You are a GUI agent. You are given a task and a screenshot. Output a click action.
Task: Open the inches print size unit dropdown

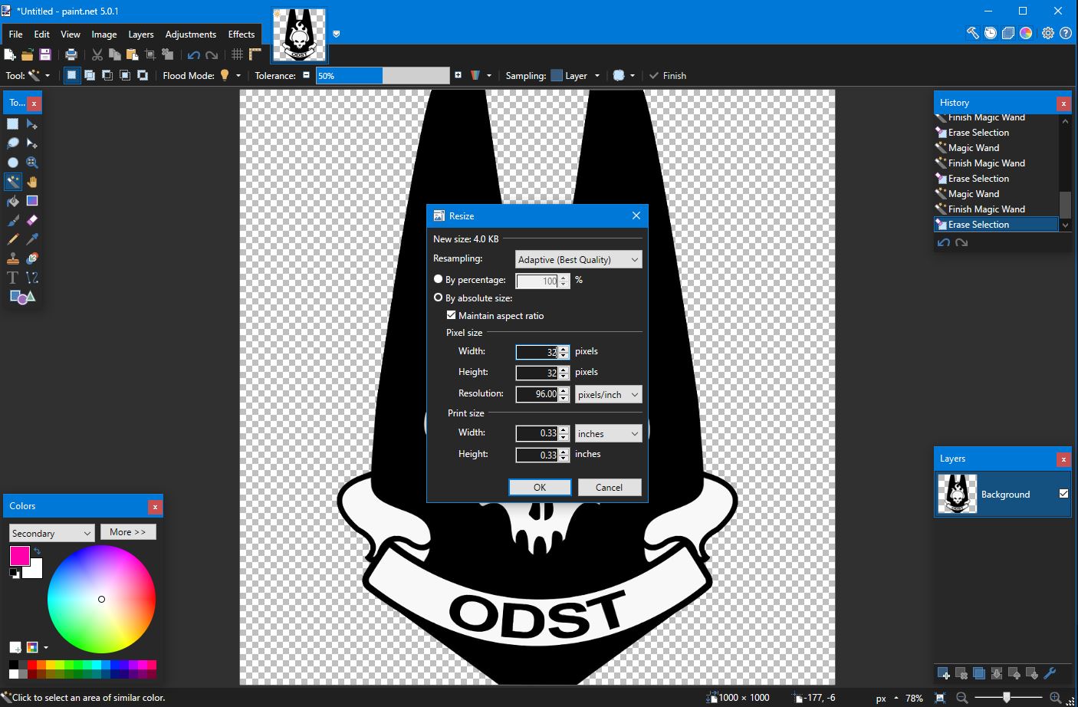[608, 434]
